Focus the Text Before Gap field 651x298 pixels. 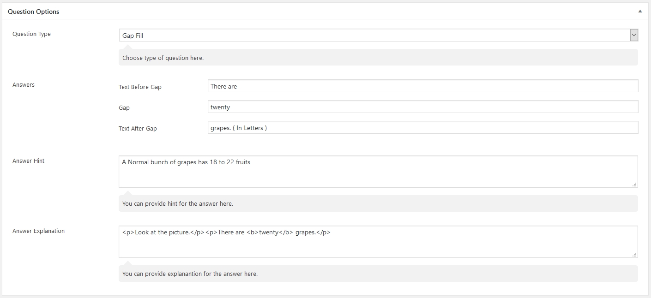tap(422, 86)
